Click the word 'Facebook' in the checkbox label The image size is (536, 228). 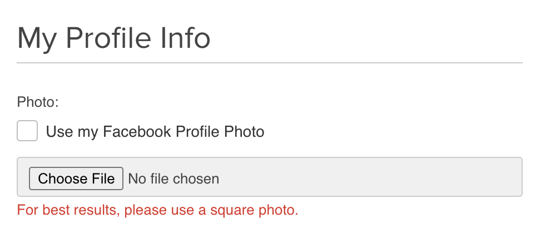(x=137, y=132)
